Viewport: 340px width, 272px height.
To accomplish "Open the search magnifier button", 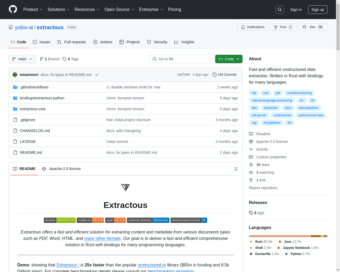I will point(280,10).
